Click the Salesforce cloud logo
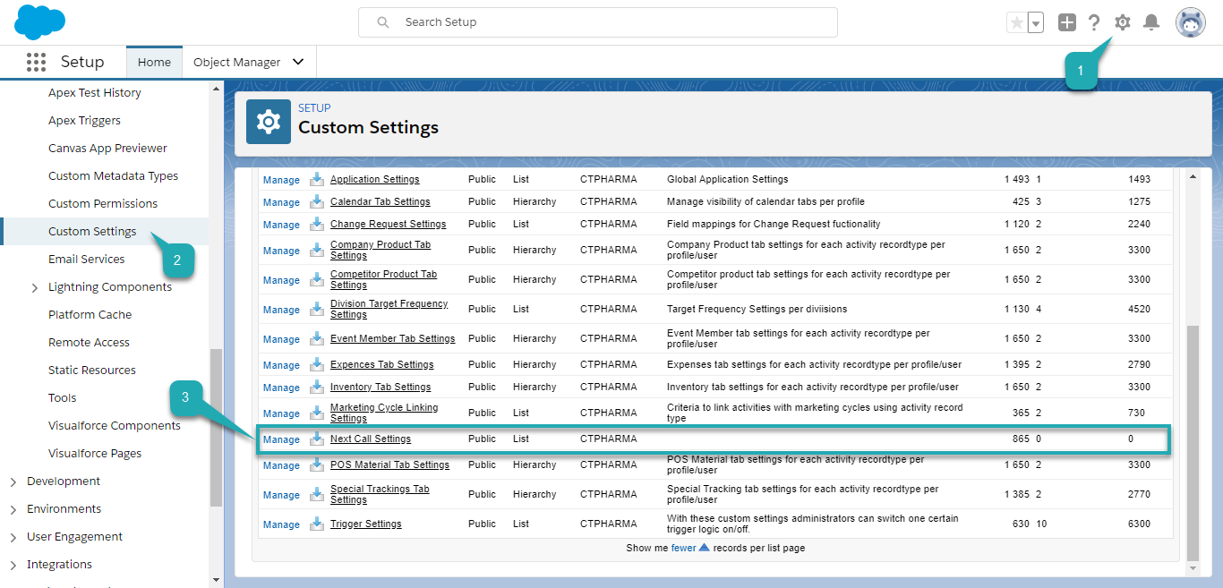The width and height of the screenshot is (1223, 588). point(40,21)
